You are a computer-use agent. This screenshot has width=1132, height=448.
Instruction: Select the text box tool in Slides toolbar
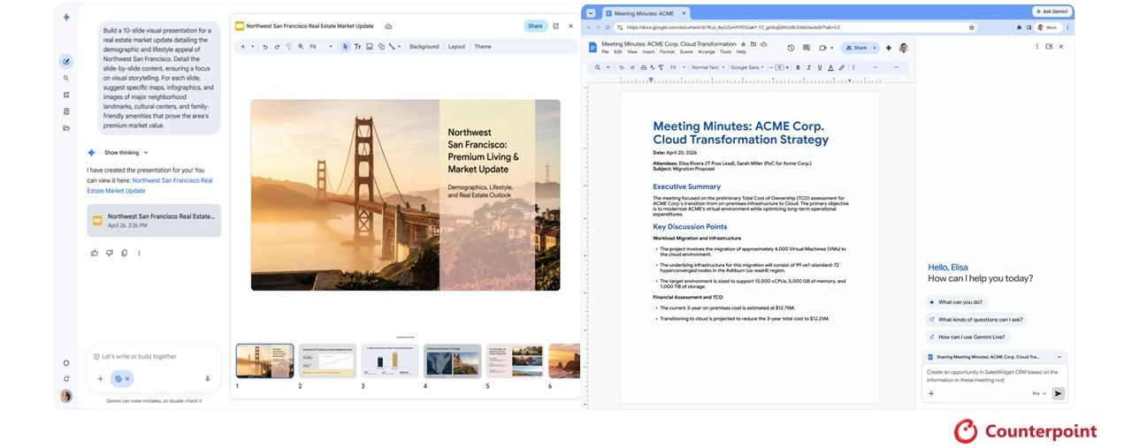pyautogui.click(x=357, y=47)
